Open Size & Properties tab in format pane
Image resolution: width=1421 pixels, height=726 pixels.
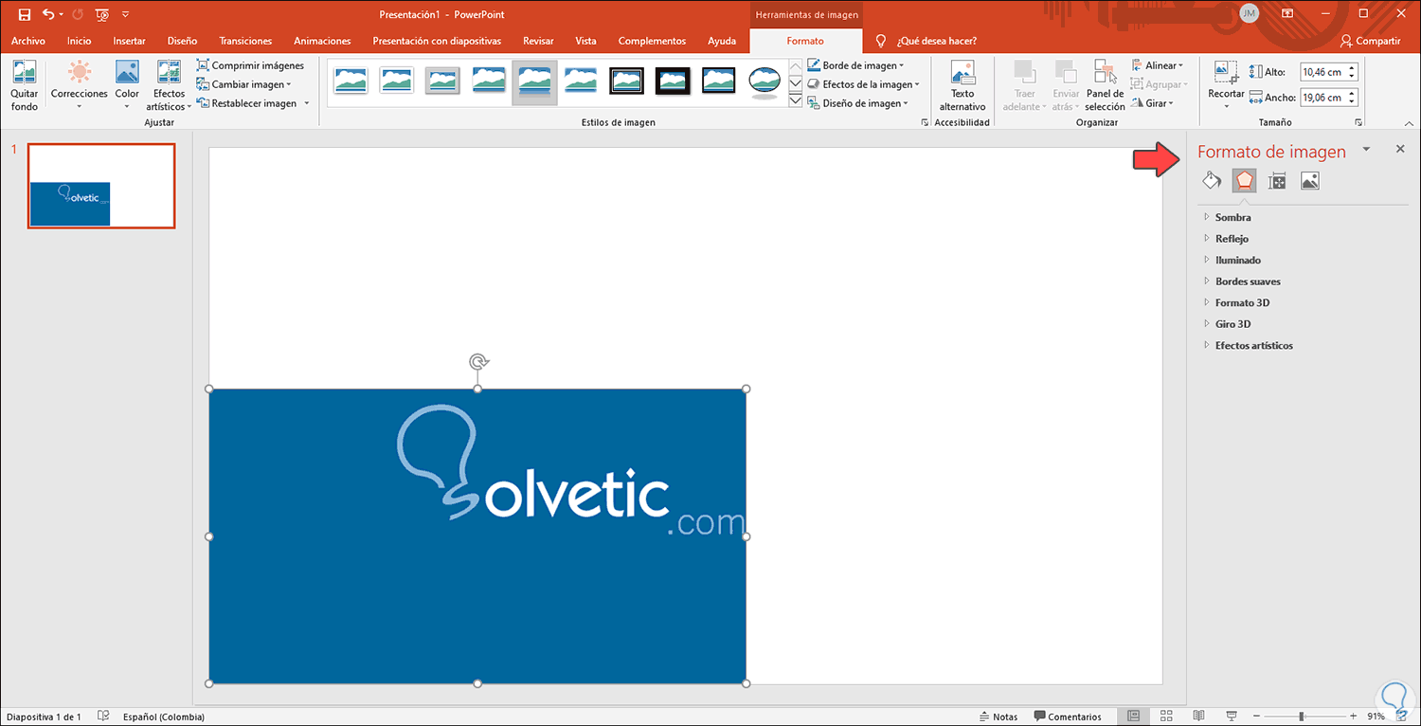(1277, 181)
